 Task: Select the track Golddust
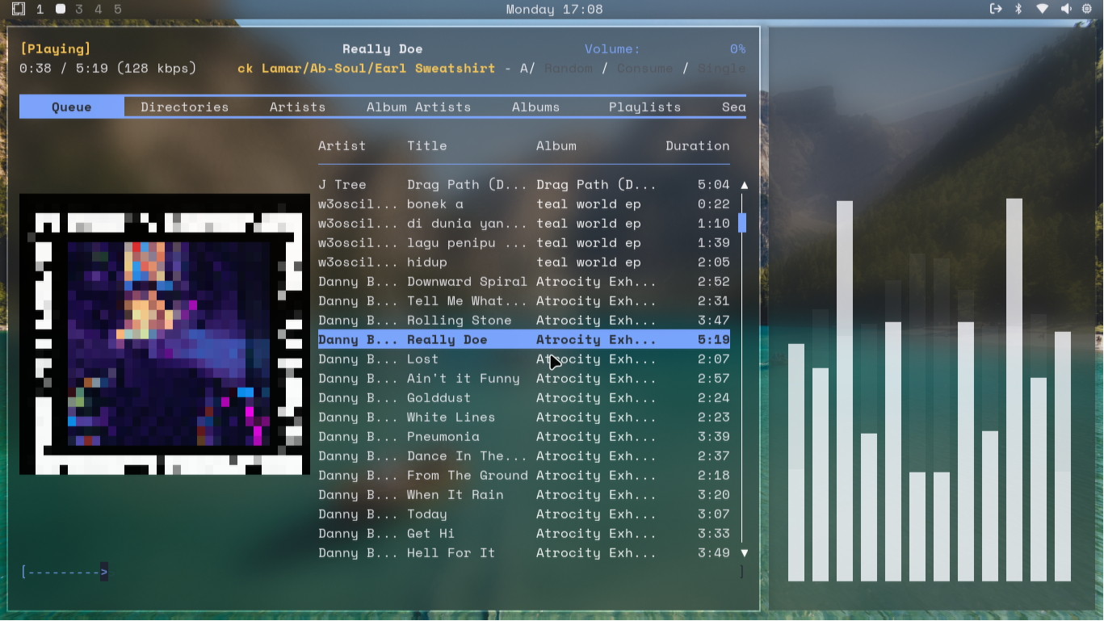point(524,398)
